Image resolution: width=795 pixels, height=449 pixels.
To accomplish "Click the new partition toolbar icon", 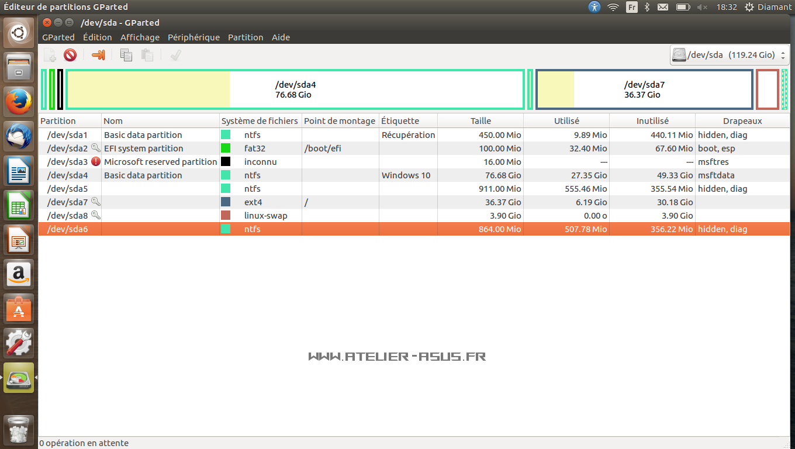I will (50, 55).
